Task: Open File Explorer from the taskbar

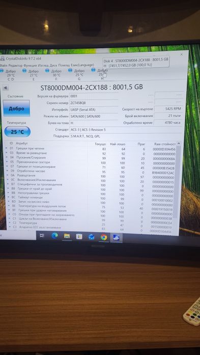Action: pos(67,236)
